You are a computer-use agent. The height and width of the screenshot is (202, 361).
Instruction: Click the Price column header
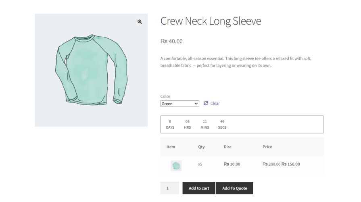(x=267, y=147)
